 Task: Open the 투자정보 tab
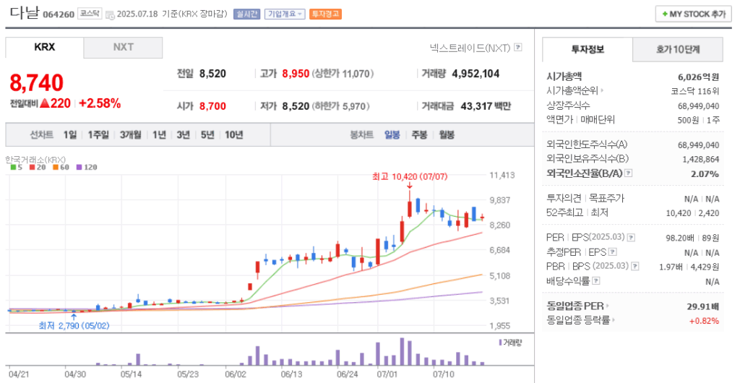[587, 50]
